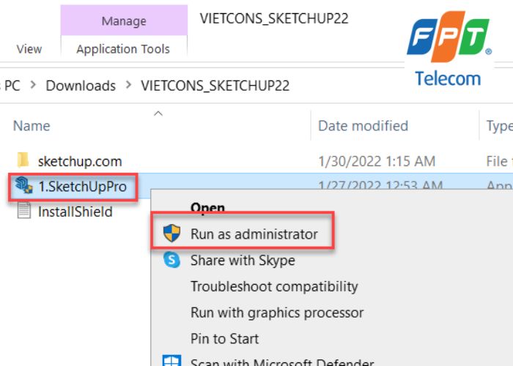Click the 1.SketchUpPro application icon
Screen dimensions: 513x366
pos(23,187)
